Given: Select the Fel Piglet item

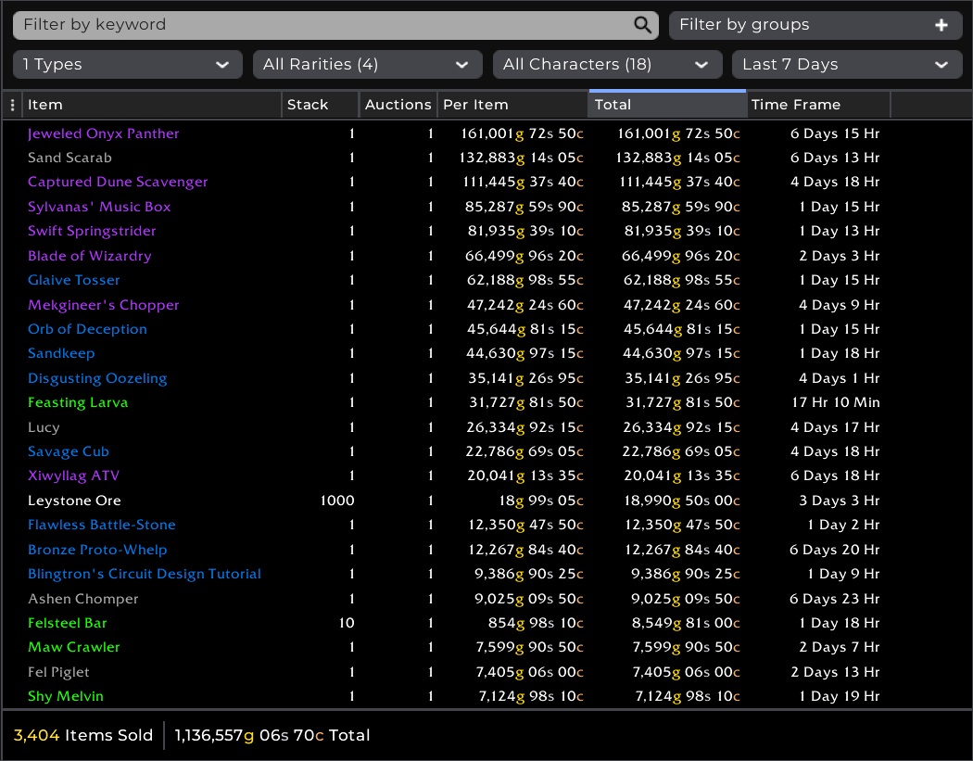Looking at the screenshot, I should 58,672.
